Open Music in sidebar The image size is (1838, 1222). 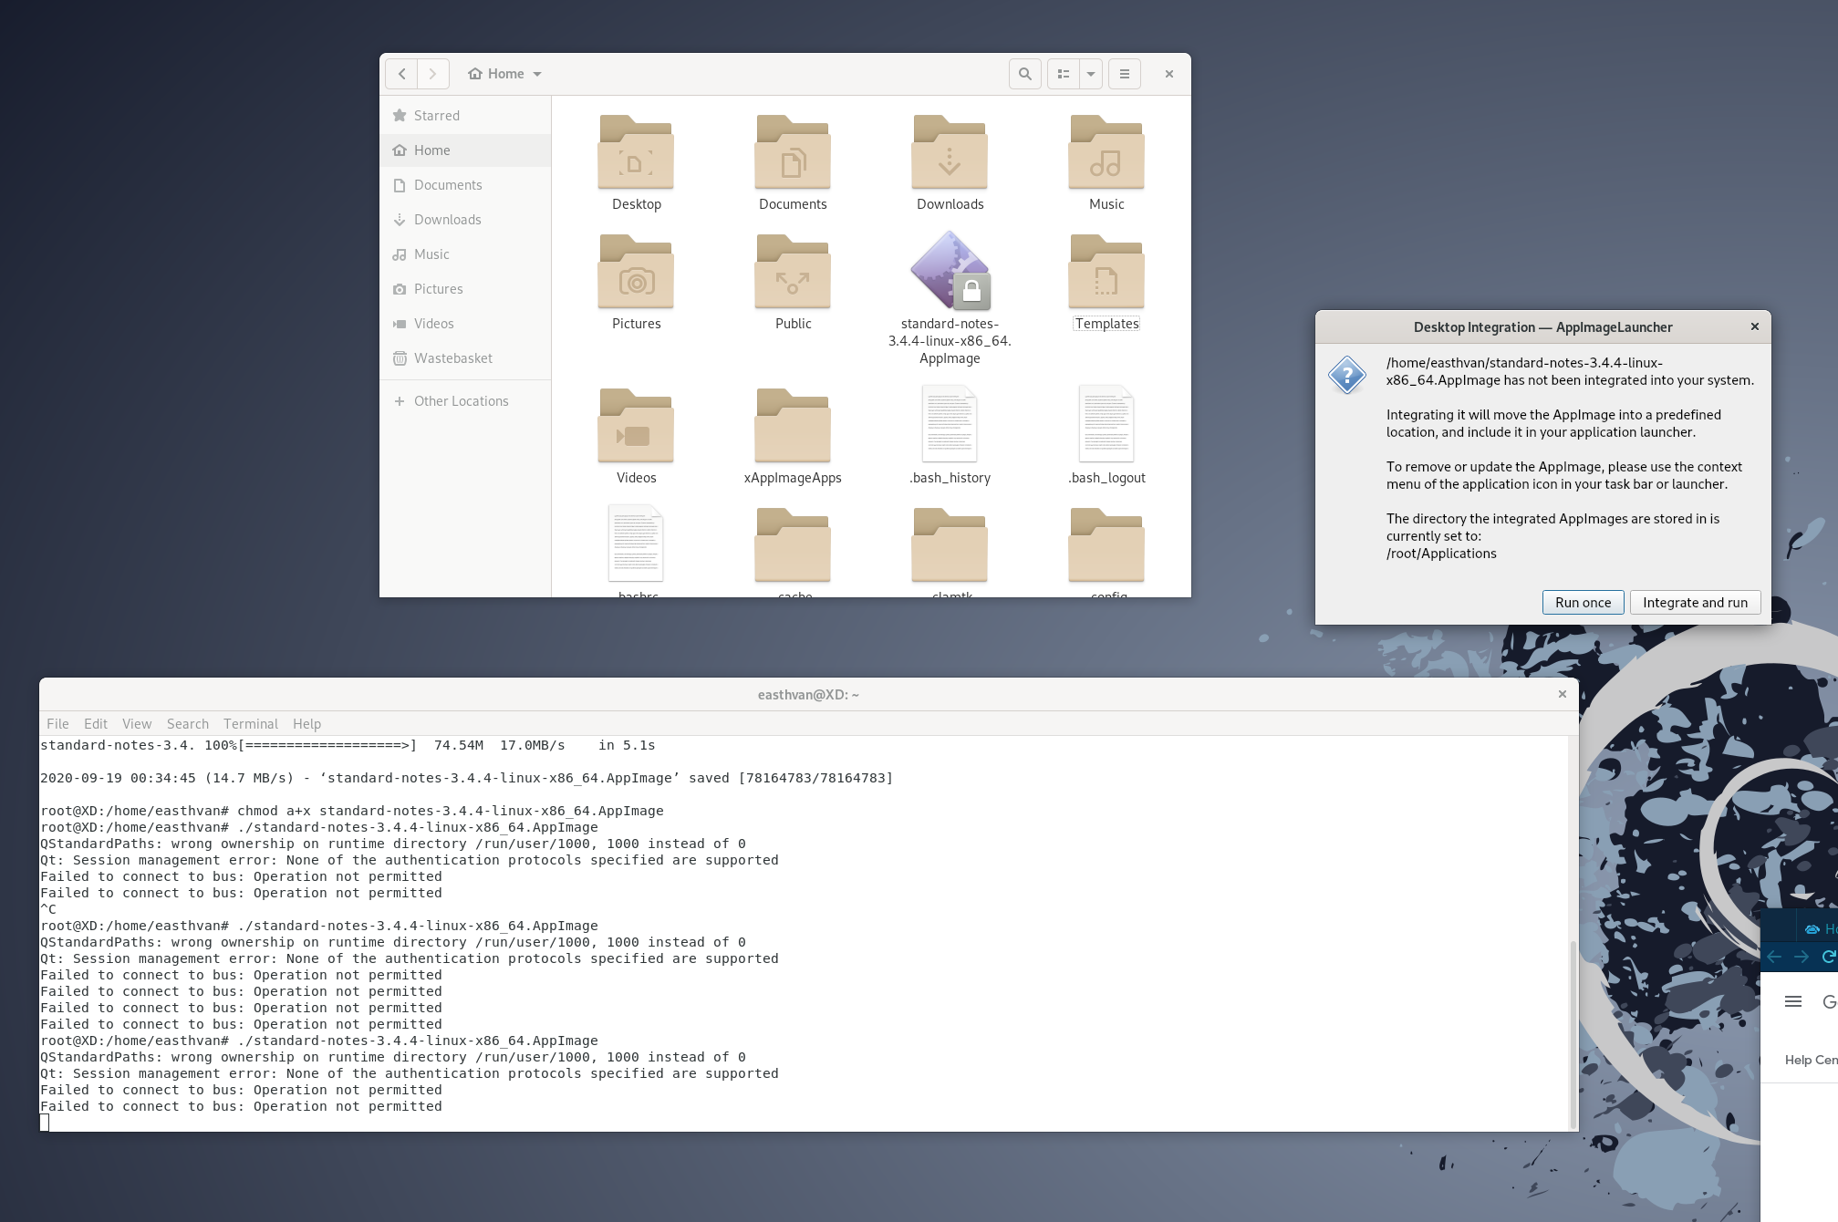(x=465, y=254)
